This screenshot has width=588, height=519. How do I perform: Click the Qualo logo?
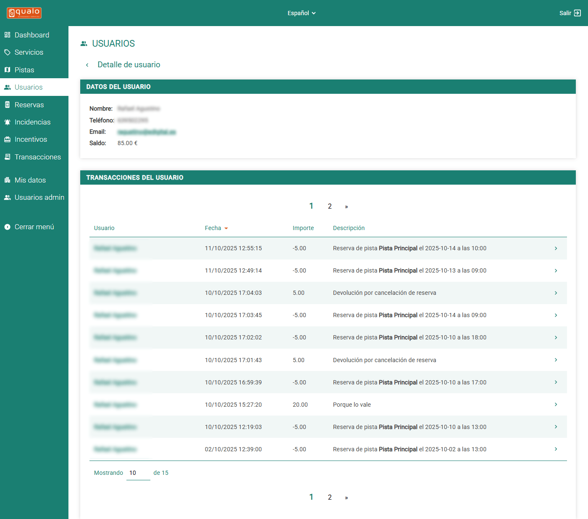click(x=24, y=13)
